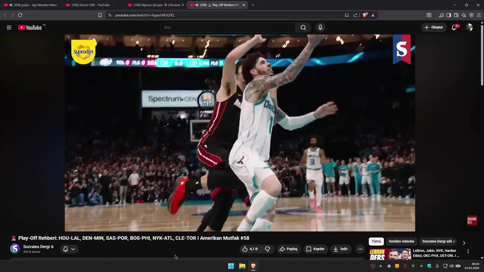
Task: Go forward in browser history
Action: pyautogui.click(x=12, y=15)
